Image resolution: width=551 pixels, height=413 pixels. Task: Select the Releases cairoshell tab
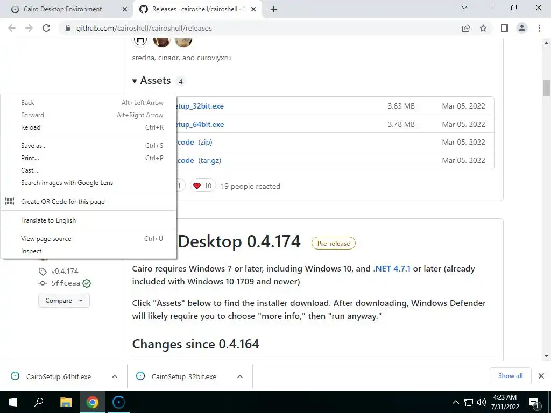coord(199,9)
